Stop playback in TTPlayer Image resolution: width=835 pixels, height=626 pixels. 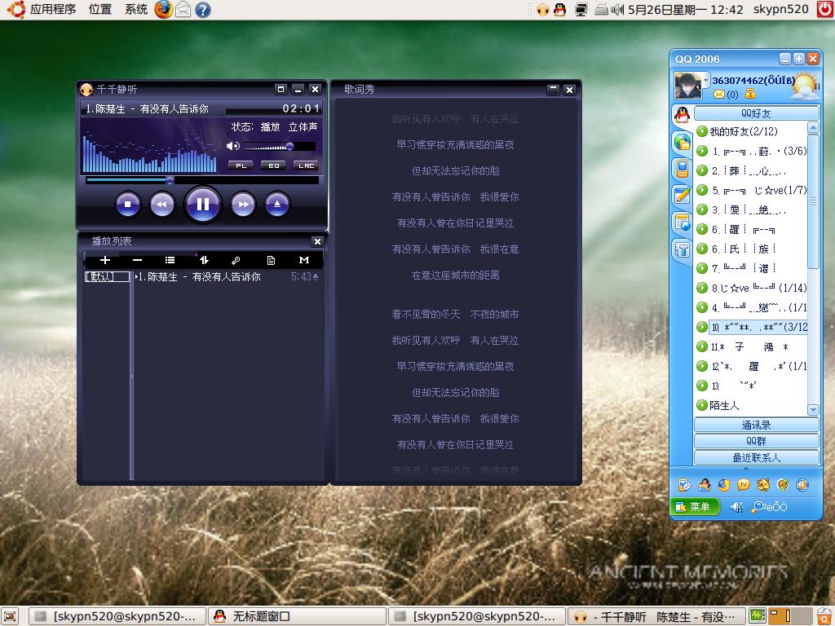(127, 205)
